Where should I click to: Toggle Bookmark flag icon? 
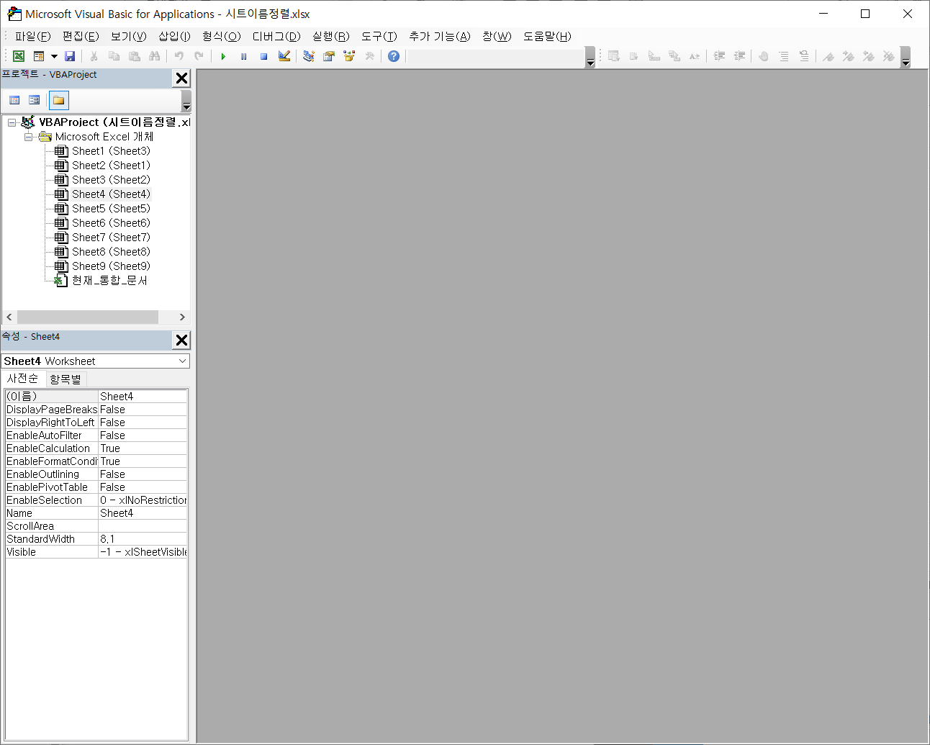pos(829,56)
